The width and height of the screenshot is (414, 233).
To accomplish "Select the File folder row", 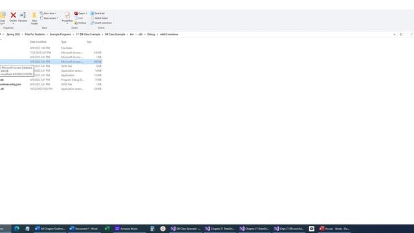I will [51, 48].
